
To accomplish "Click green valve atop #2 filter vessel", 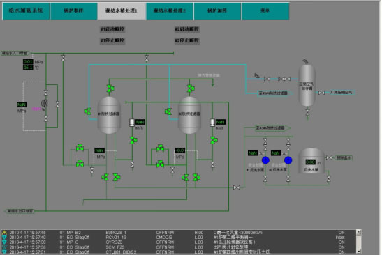I will (x=191, y=88).
